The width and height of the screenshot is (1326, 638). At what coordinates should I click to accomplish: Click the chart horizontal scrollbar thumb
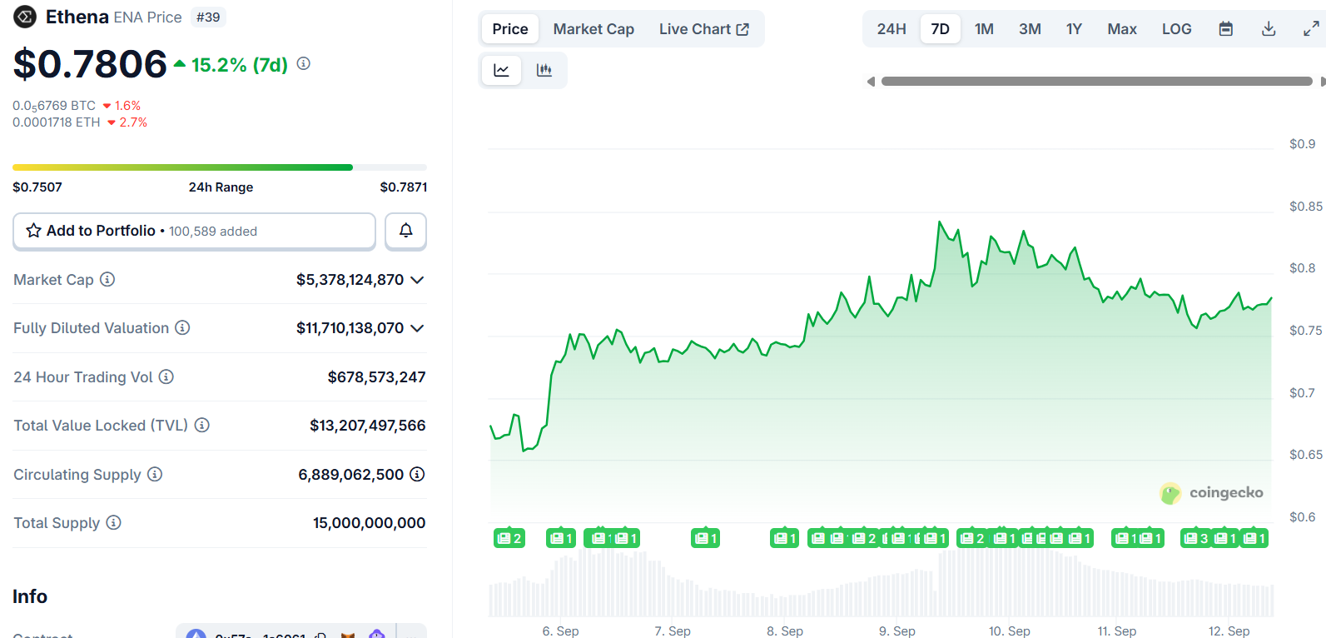tap(1096, 82)
